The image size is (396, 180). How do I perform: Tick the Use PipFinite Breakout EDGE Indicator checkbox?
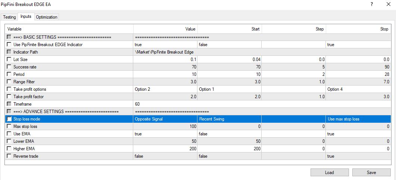[x=9, y=45]
